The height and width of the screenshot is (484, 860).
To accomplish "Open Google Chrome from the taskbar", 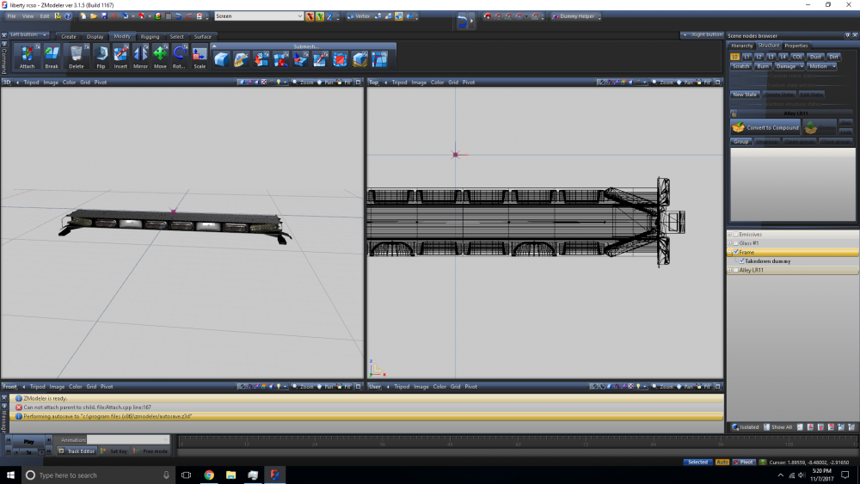I will 209,475.
